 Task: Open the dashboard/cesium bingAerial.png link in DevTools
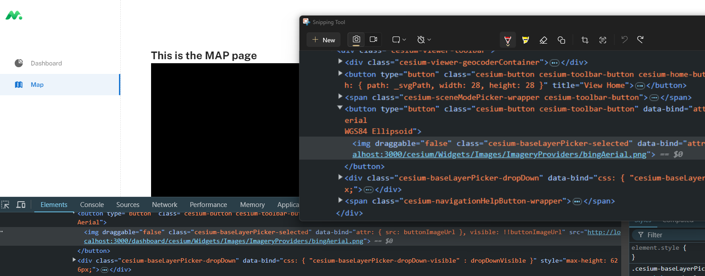tap(224, 241)
